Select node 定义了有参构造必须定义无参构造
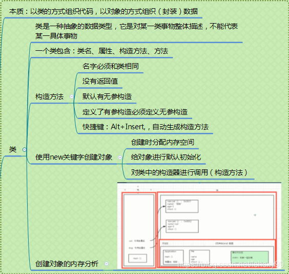Viewport: 289px width, 274px height. click(135, 112)
